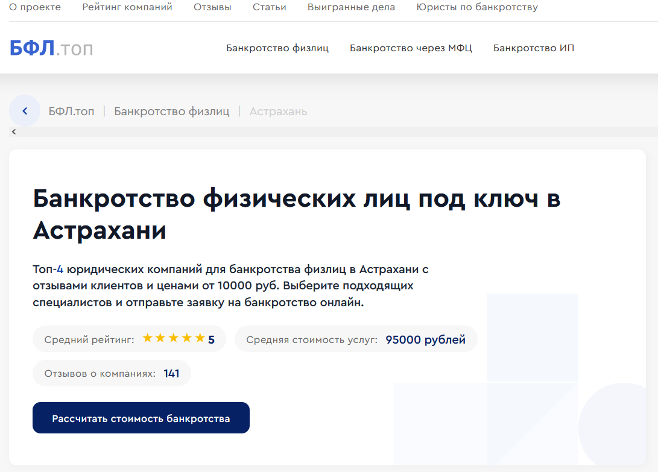The height and width of the screenshot is (472, 658).
Task: Click the БФЛ.топ site logo
Action: (x=51, y=48)
